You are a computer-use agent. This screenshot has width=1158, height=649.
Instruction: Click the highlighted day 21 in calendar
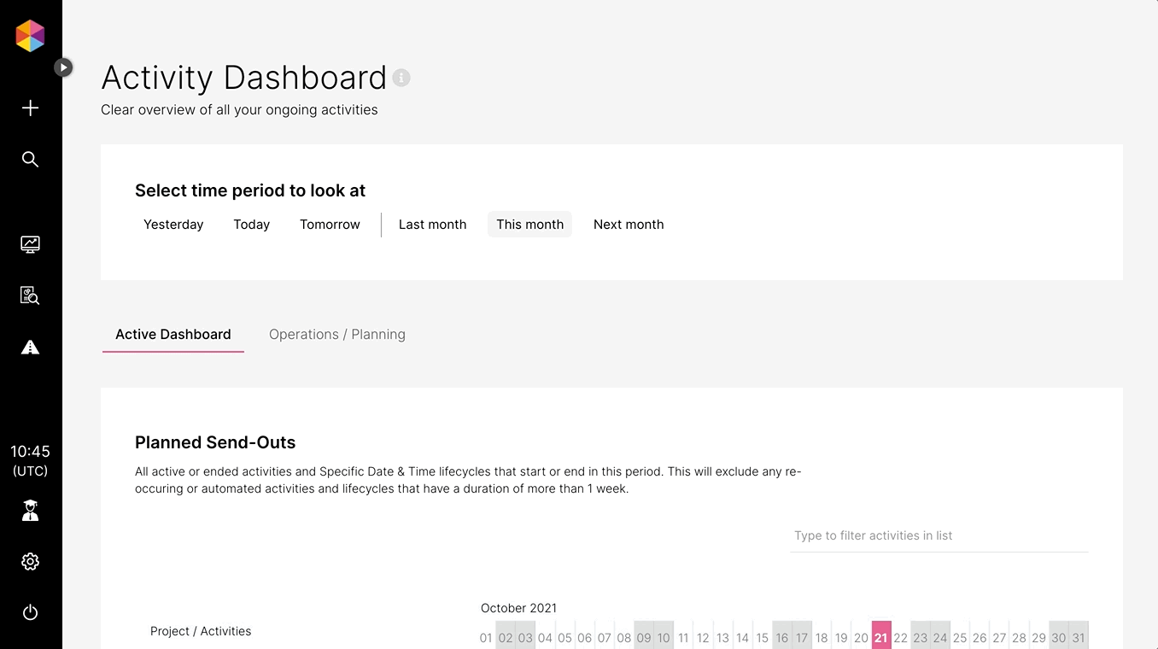tap(881, 635)
